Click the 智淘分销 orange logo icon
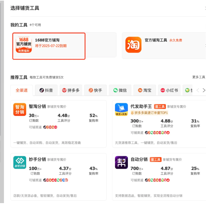The width and height of the screenshot is (206, 205). tap(20, 109)
